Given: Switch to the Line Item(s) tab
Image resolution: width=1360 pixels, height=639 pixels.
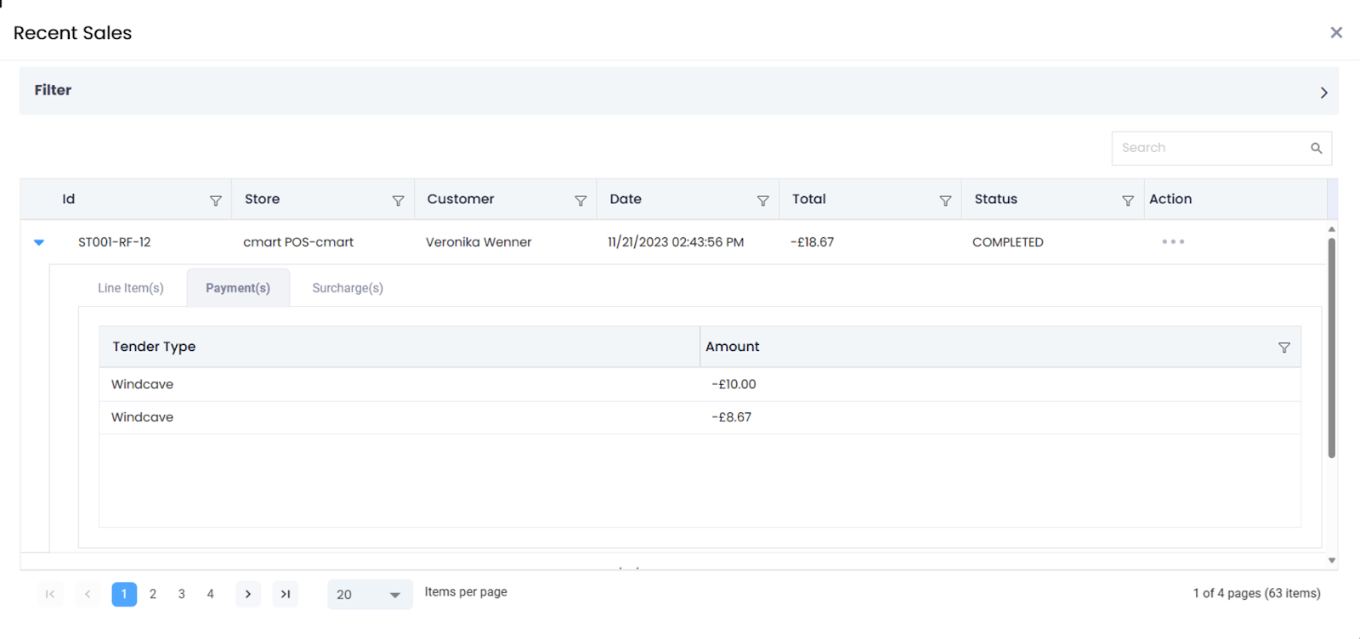Looking at the screenshot, I should [x=131, y=288].
